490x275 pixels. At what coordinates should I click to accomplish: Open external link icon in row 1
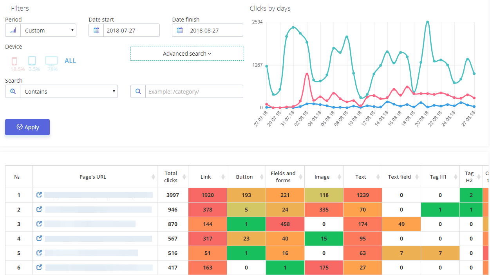pyautogui.click(x=39, y=195)
